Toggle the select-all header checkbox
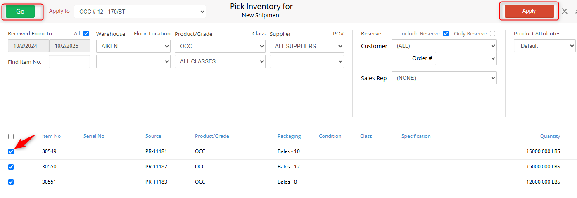The image size is (577, 198). pyautogui.click(x=11, y=136)
